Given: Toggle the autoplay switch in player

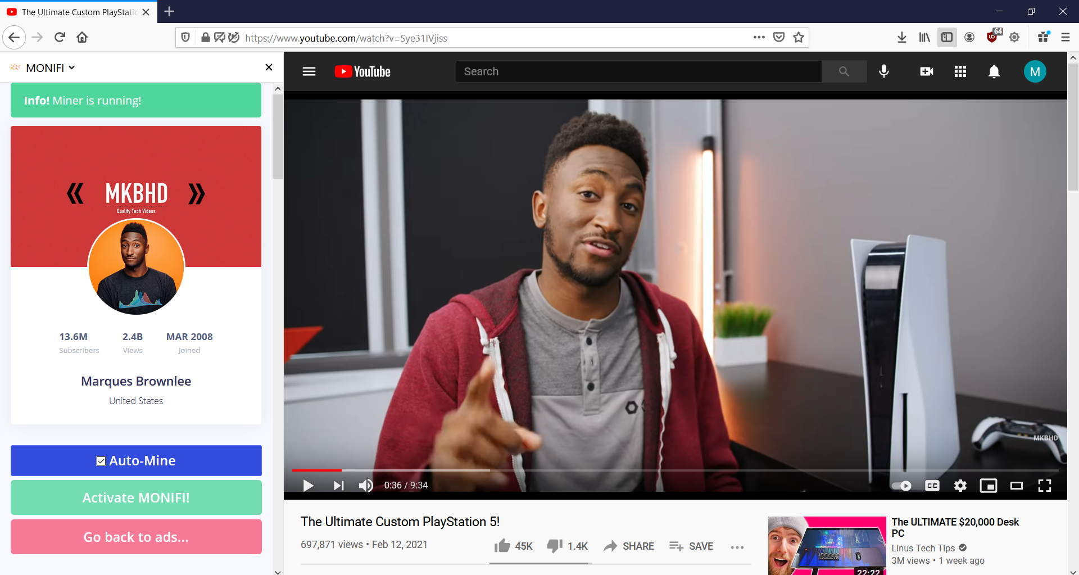Looking at the screenshot, I should click(x=902, y=486).
